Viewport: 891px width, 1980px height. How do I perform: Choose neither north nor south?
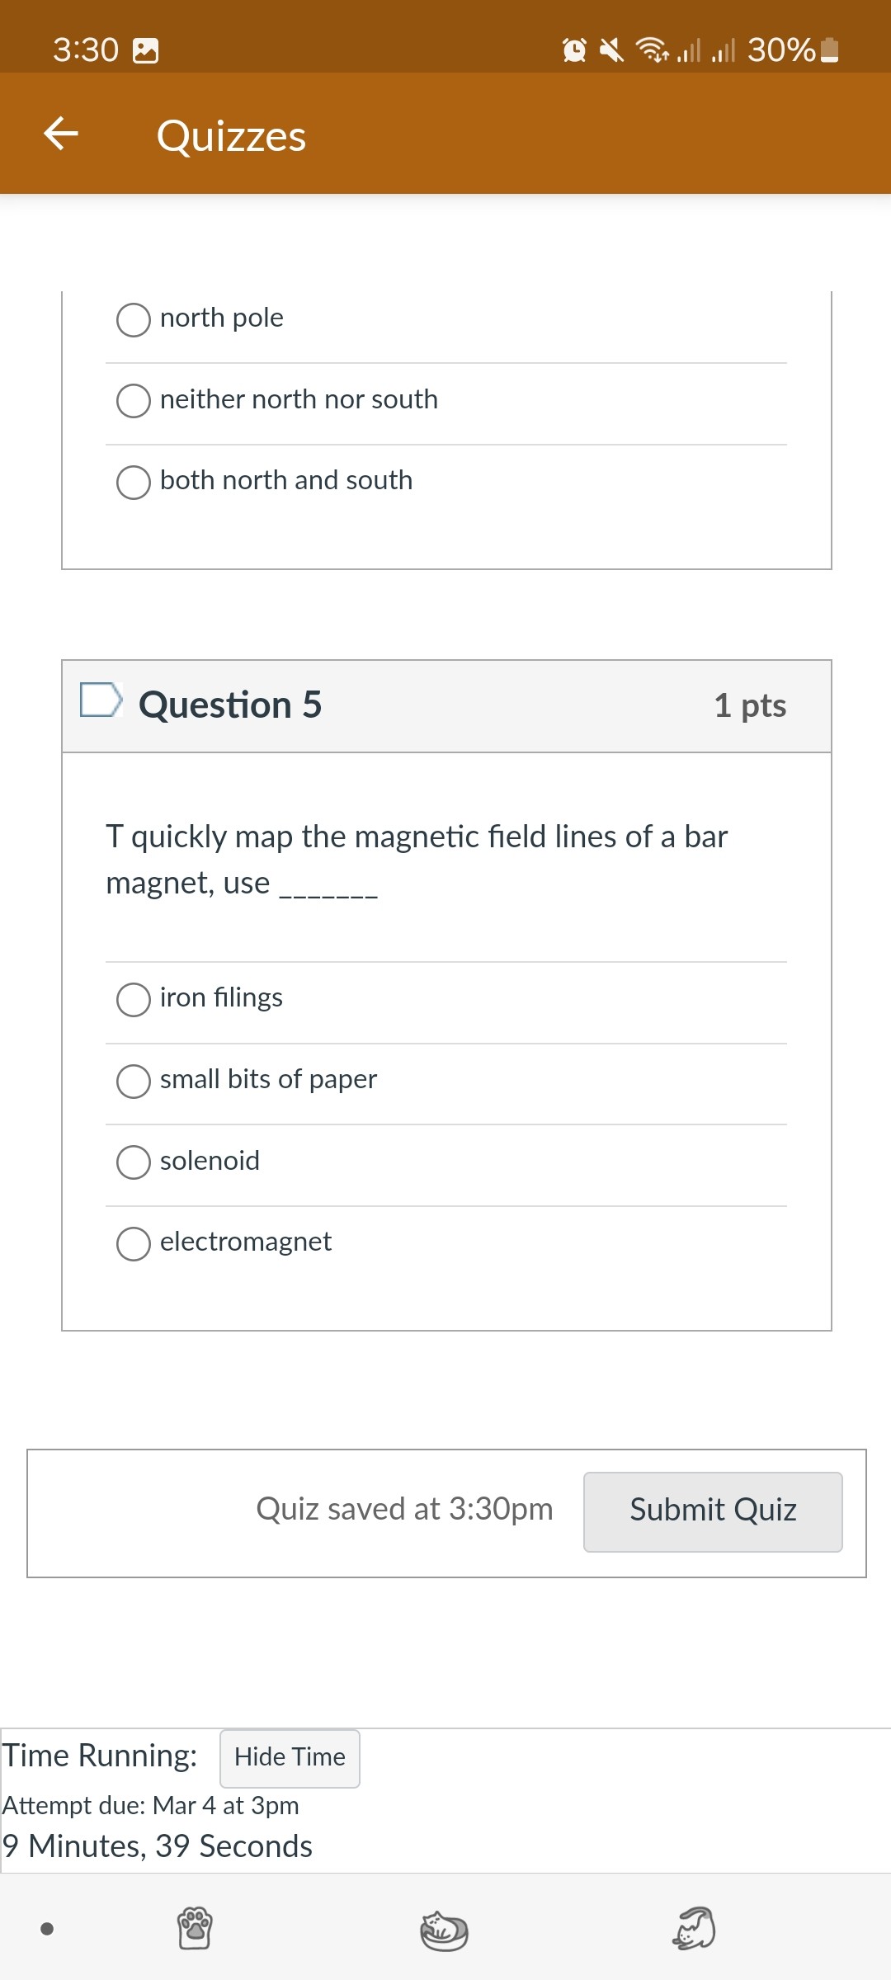point(133,402)
